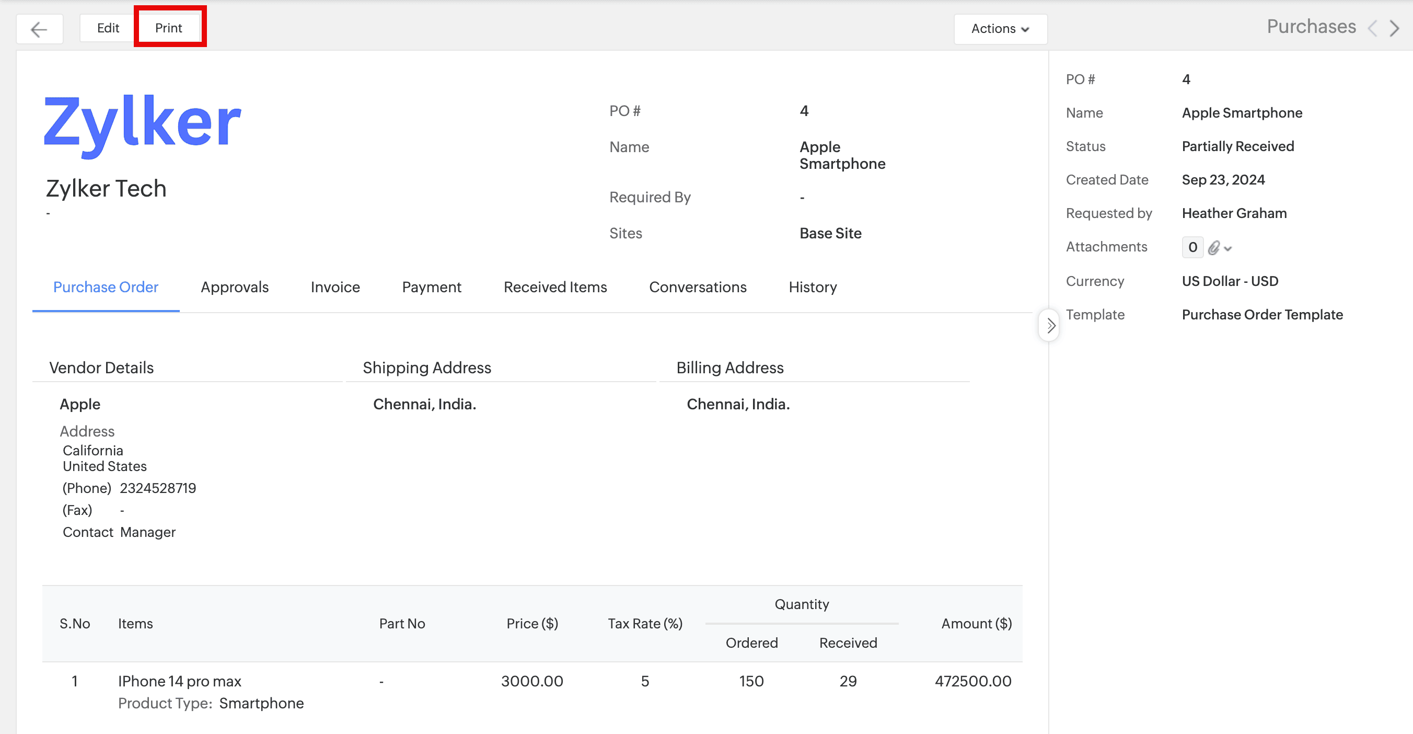
Task: Select the Payment tab
Action: tap(431, 287)
